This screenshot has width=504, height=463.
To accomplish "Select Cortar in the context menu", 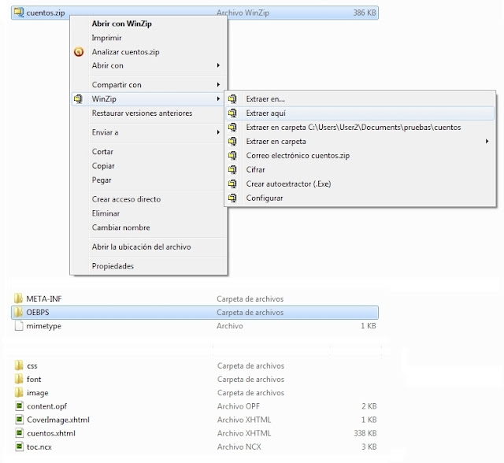I will pyautogui.click(x=102, y=152).
